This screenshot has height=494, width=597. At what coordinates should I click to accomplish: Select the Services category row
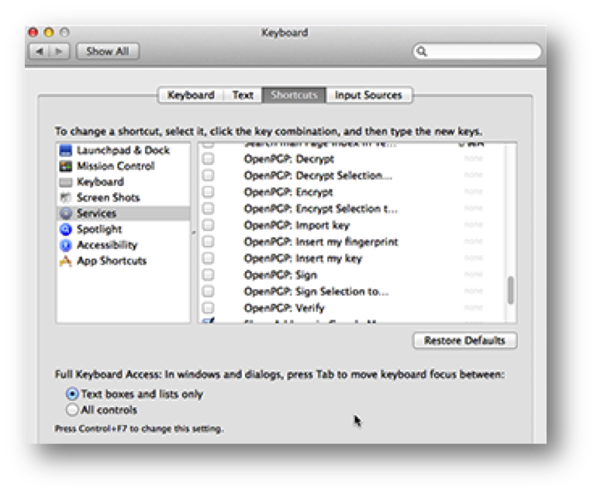[x=123, y=213]
